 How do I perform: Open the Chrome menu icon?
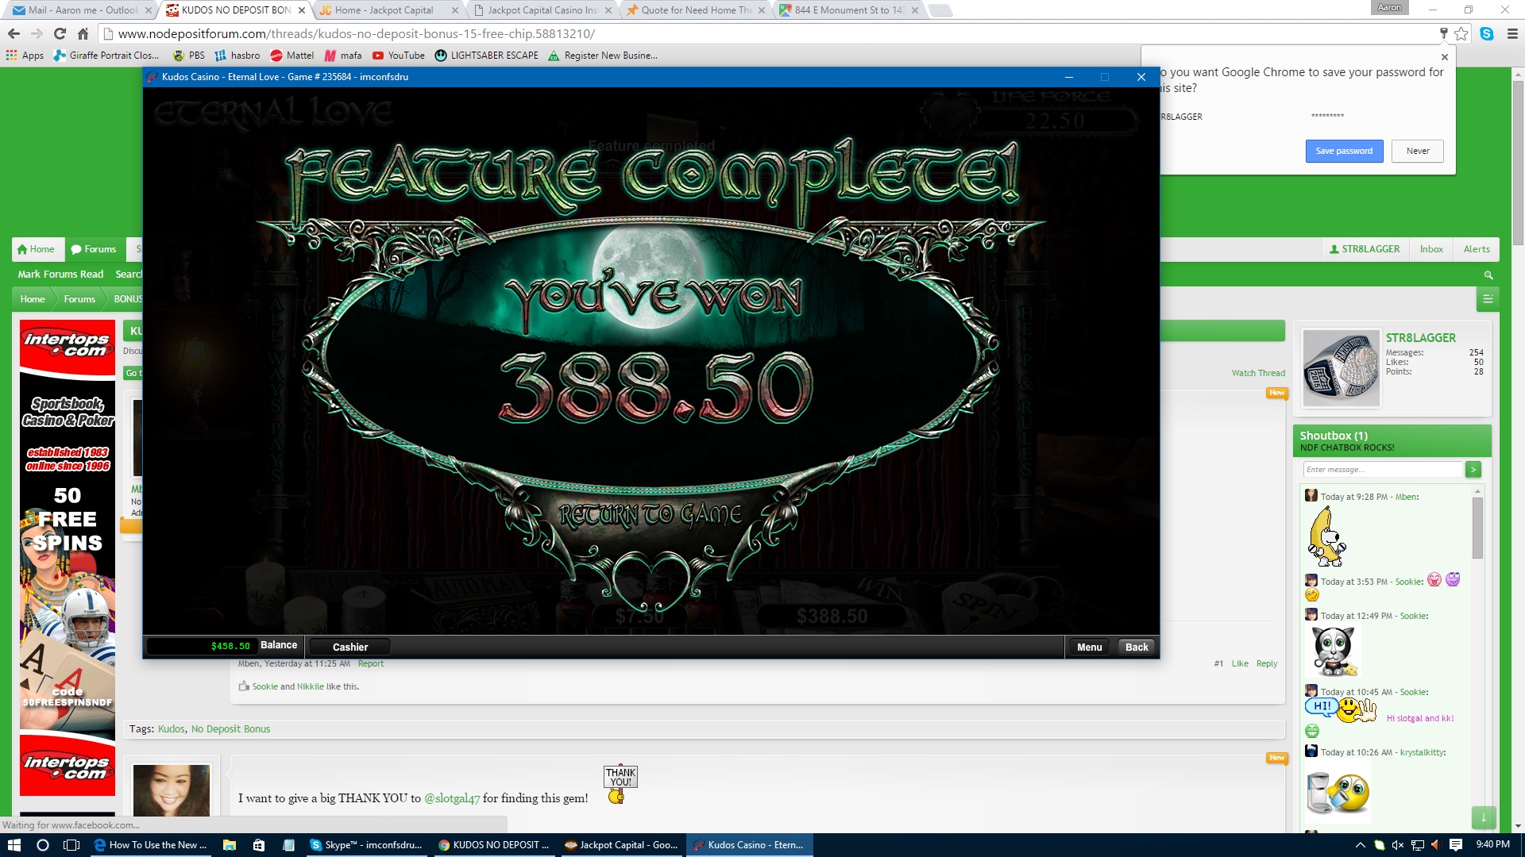point(1512,33)
